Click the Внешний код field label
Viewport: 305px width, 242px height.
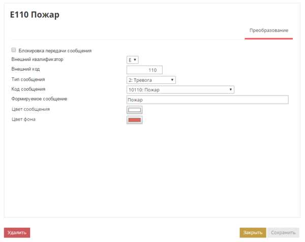click(25, 69)
